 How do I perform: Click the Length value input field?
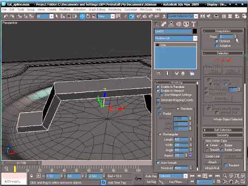pos(181,139)
